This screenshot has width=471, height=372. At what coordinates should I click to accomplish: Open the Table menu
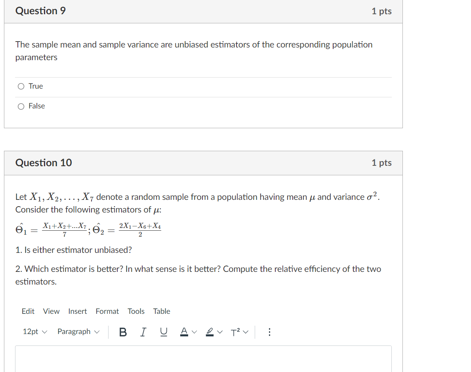coord(161,311)
